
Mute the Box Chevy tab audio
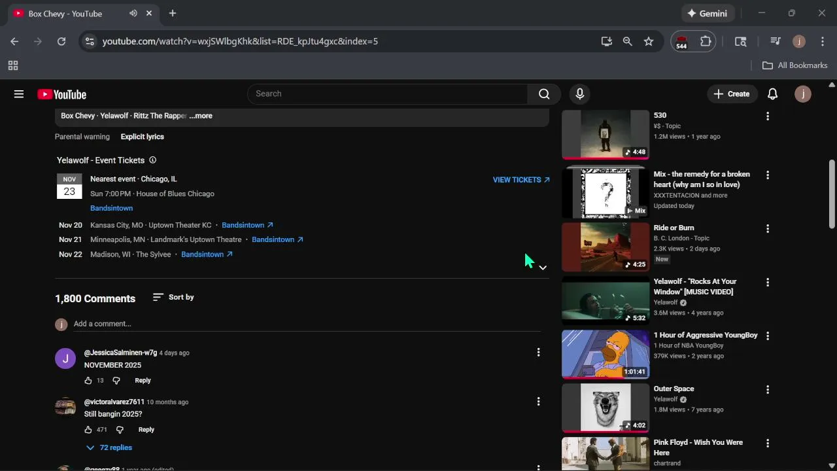tap(133, 13)
